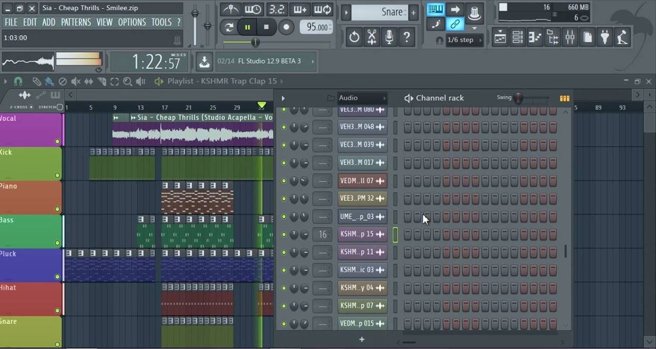Screen dimensions: 656x349
Task: Open the Browser view icon
Action: pyautogui.click(x=552, y=37)
